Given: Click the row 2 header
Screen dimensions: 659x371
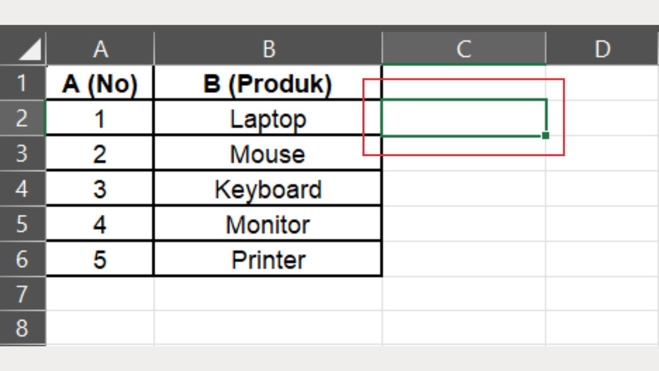Looking at the screenshot, I should click(x=23, y=118).
